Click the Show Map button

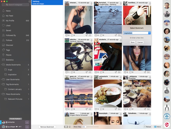[x=77, y=127]
